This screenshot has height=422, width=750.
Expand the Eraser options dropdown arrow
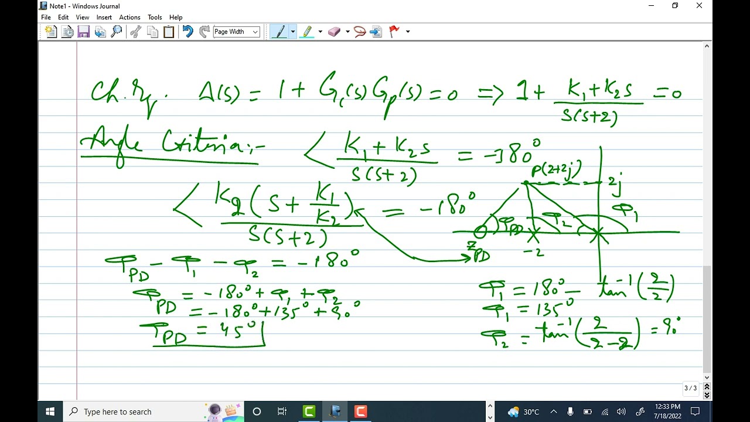coord(347,32)
